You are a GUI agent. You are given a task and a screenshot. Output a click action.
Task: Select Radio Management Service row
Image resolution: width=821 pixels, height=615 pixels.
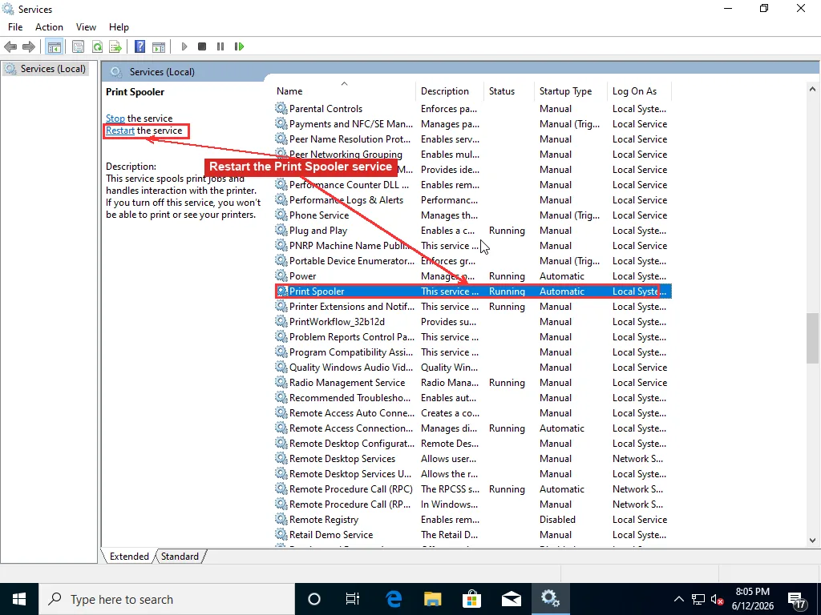click(473, 383)
